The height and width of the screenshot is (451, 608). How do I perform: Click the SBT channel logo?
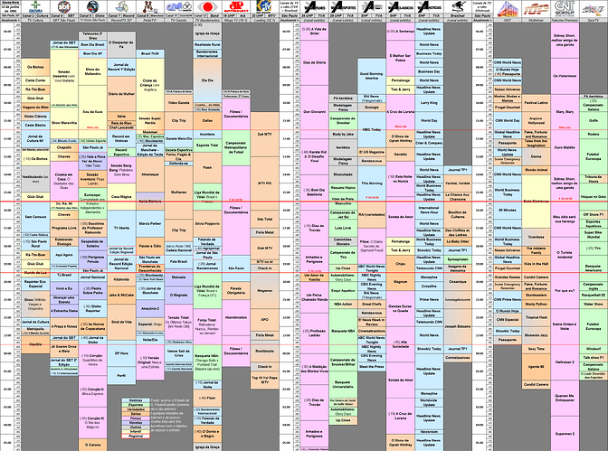[x=64, y=6]
